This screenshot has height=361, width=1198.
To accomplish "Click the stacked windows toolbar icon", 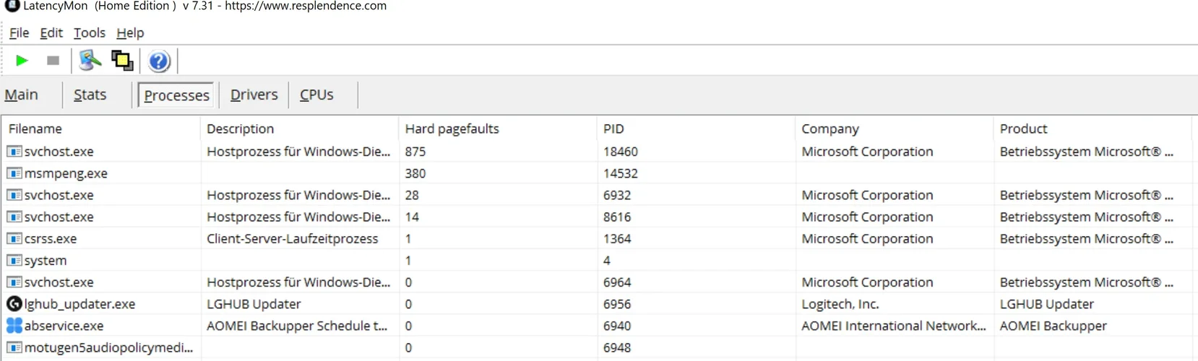I will pyautogui.click(x=122, y=61).
